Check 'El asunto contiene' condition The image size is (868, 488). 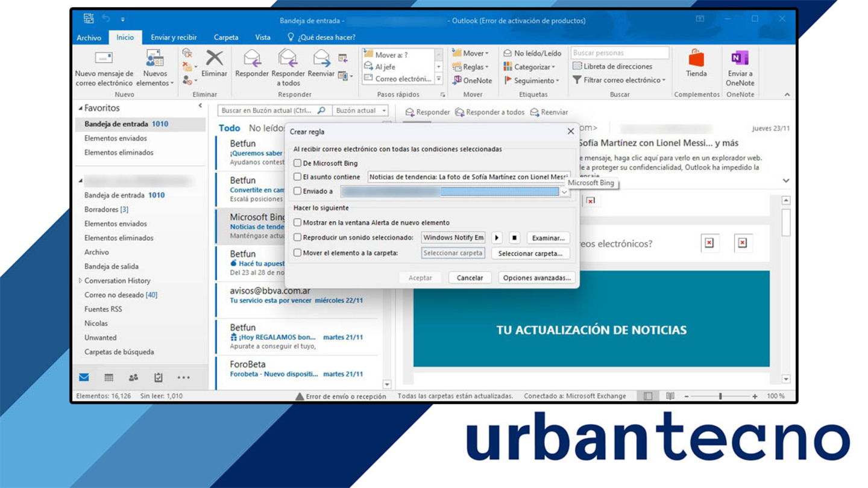[x=298, y=177]
